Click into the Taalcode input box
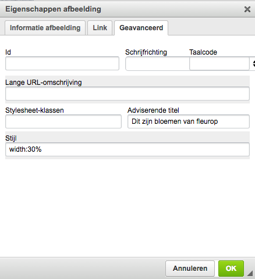 [x=219, y=63]
